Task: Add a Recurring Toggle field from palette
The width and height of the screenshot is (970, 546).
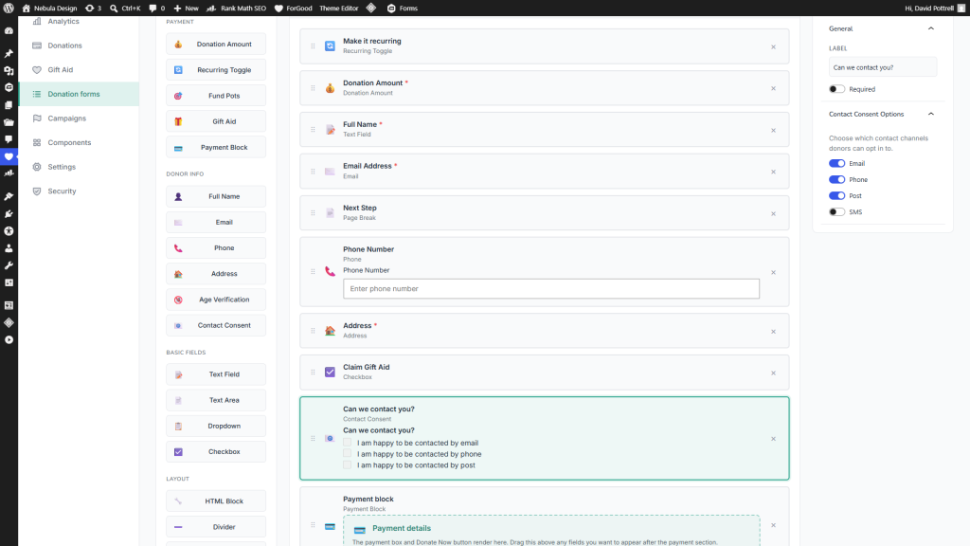Action: click(x=216, y=70)
